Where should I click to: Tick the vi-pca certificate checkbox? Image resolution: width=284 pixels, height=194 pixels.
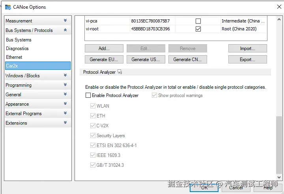[x=198, y=21]
